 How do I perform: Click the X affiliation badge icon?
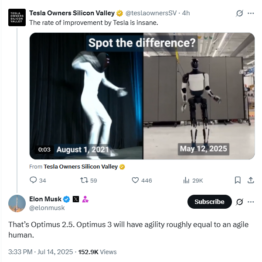[x=76, y=200]
